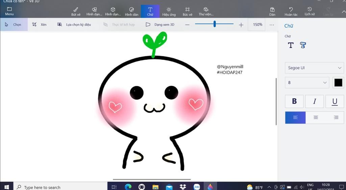Select the Bút vẽ brushes tool
This screenshot has width=346, height=190.
pyautogui.click(x=76, y=11)
